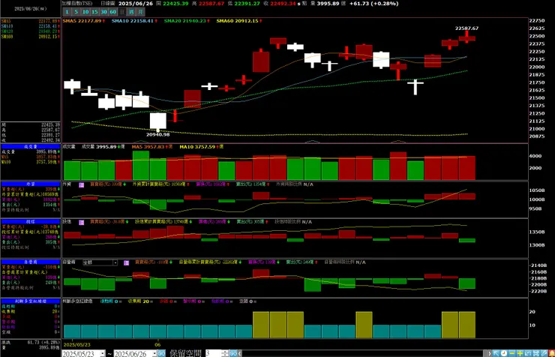
Task: Open the start date 2025/05/23 dropdown
Action: click(x=102, y=353)
